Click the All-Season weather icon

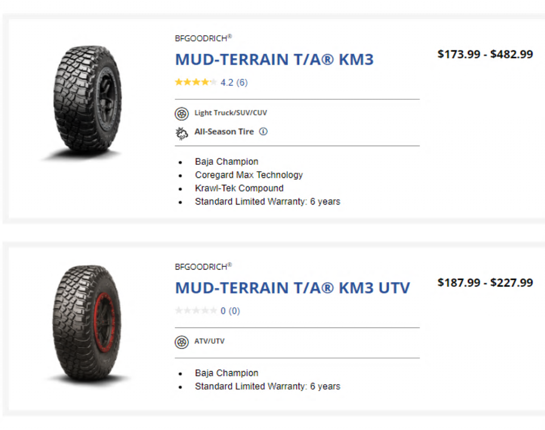182,133
